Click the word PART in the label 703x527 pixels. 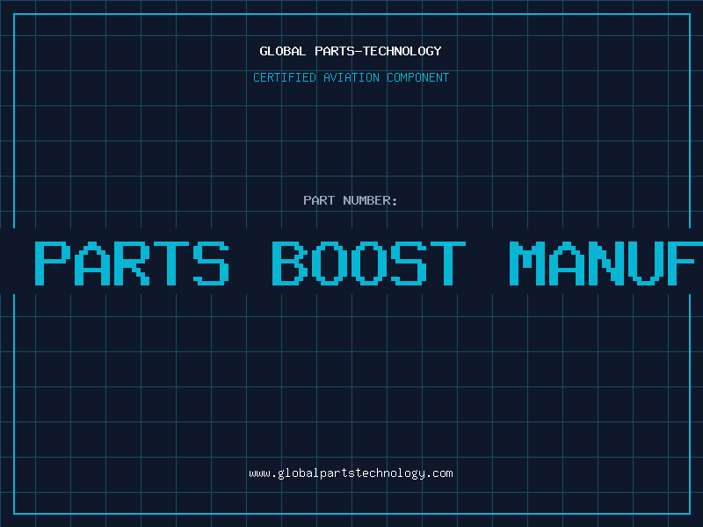coord(319,200)
